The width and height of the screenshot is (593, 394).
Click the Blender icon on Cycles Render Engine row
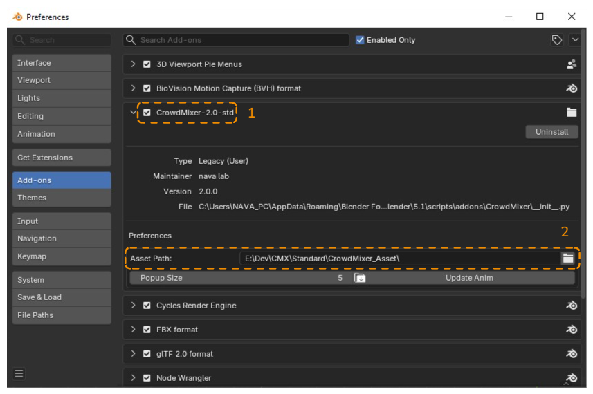571,306
